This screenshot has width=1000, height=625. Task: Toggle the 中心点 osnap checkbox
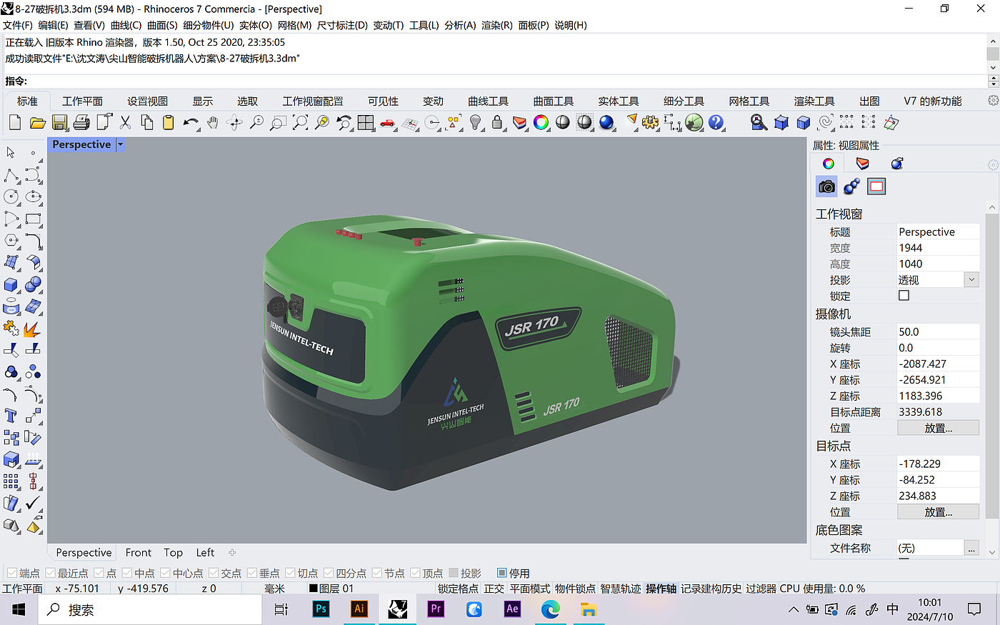click(x=165, y=573)
